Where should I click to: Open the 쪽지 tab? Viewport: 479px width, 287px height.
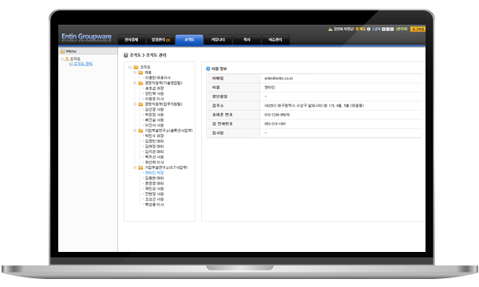tap(247, 40)
